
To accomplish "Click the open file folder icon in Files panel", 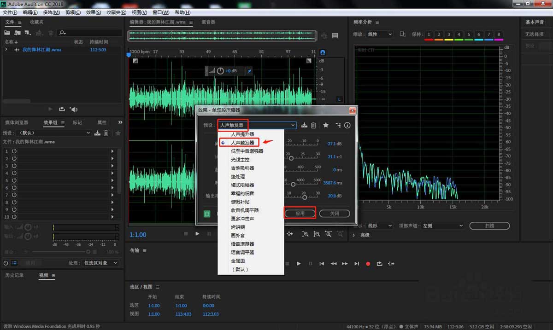I will 7,33.
